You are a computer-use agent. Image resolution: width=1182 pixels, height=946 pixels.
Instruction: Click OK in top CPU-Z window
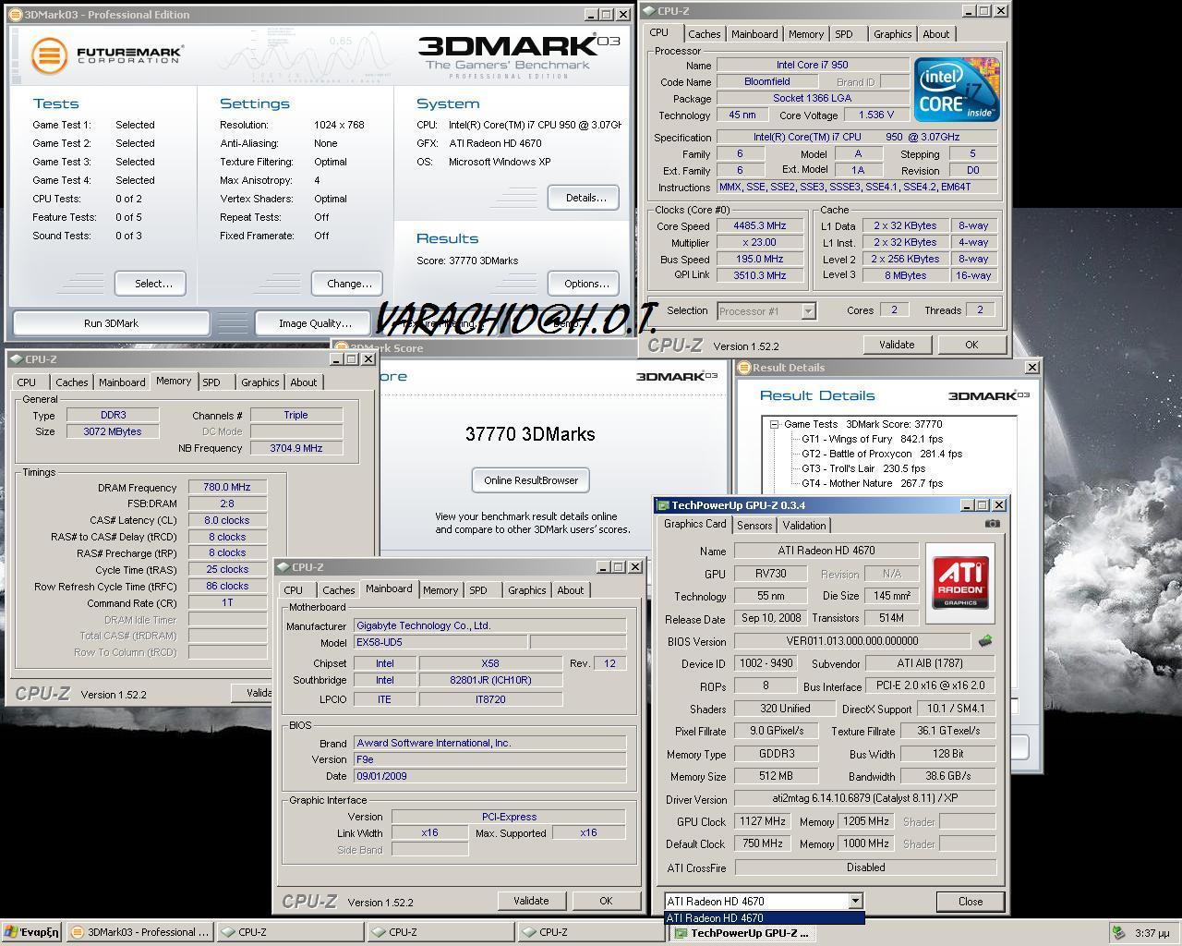[971, 345]
